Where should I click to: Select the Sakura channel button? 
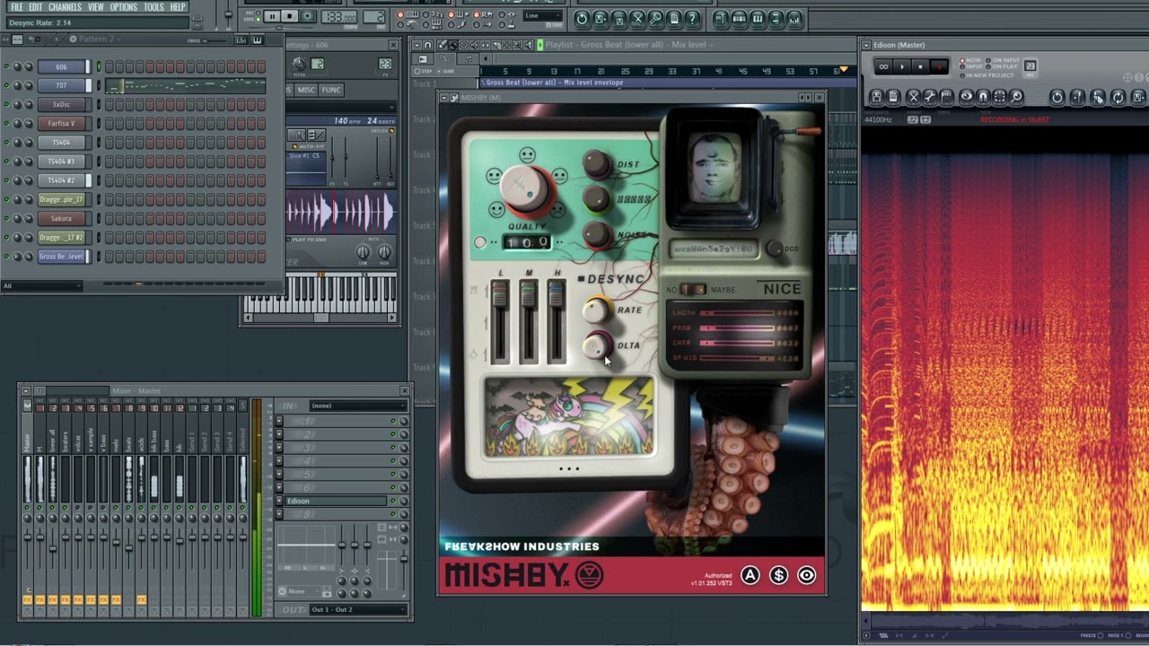61,218
